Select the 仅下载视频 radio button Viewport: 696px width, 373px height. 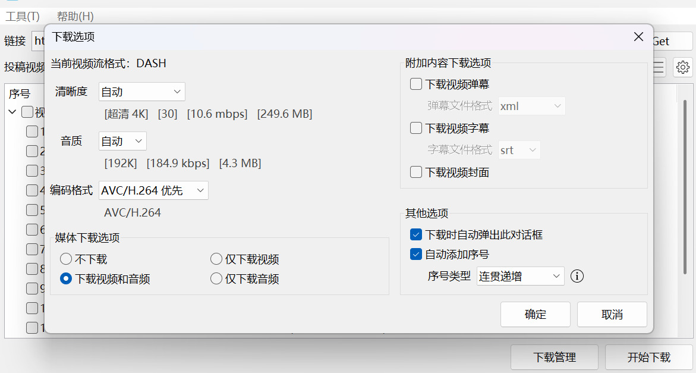tap(216, 259)
